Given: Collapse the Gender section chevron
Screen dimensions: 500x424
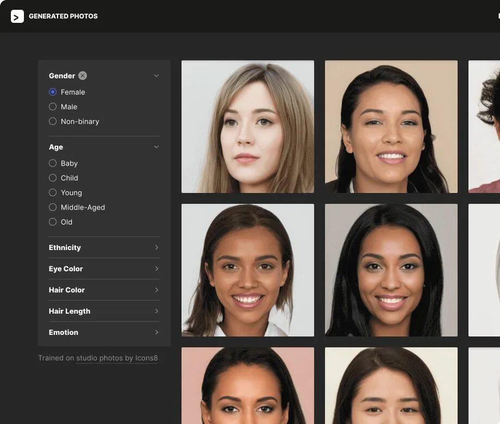Looking at the screenshot, I should (x=157, y=76).
